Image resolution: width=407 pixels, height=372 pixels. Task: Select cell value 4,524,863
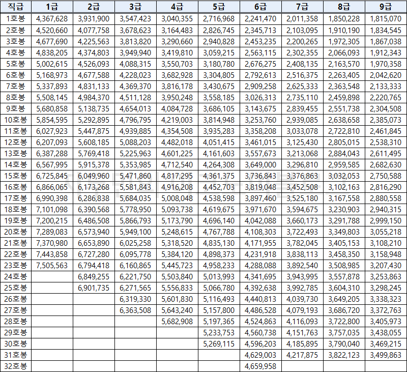click(260, 322)
